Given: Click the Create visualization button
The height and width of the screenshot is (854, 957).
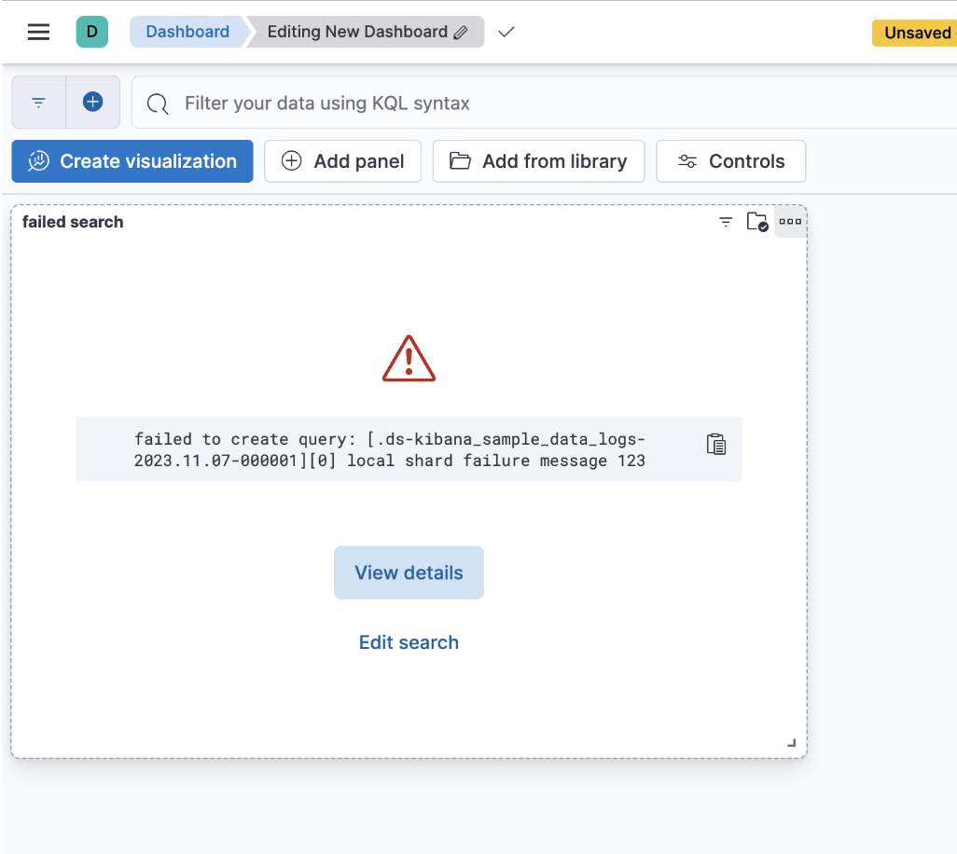Looking at the screenshot, I should (x=132, y=160).
